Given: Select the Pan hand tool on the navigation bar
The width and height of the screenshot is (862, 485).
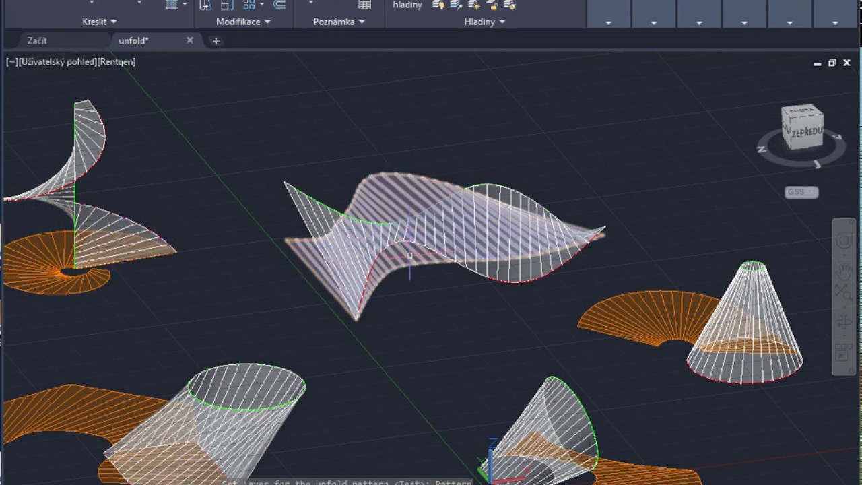Looking at the screenshot, I should [x=844, y=271].
